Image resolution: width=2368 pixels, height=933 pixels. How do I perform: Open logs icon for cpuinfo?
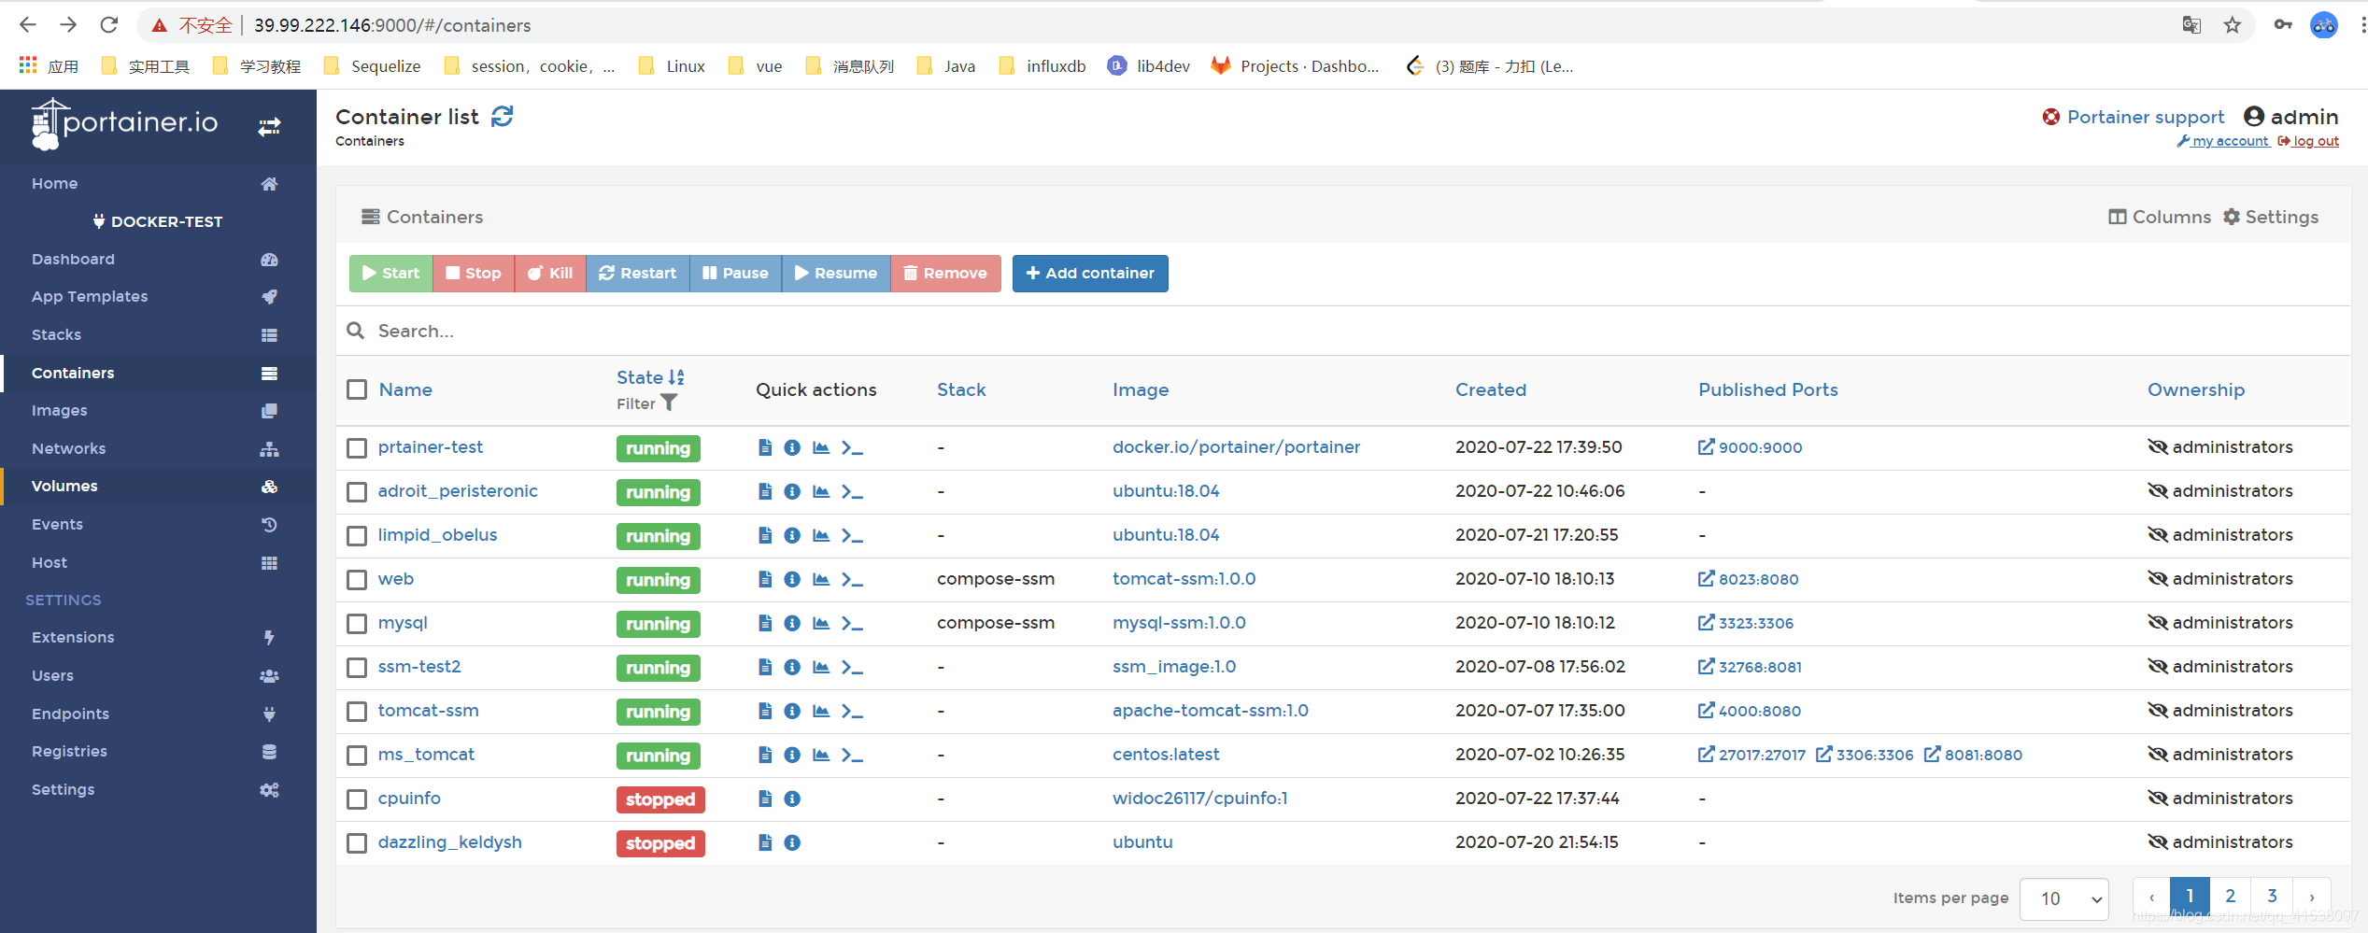(x=765, y=799)
